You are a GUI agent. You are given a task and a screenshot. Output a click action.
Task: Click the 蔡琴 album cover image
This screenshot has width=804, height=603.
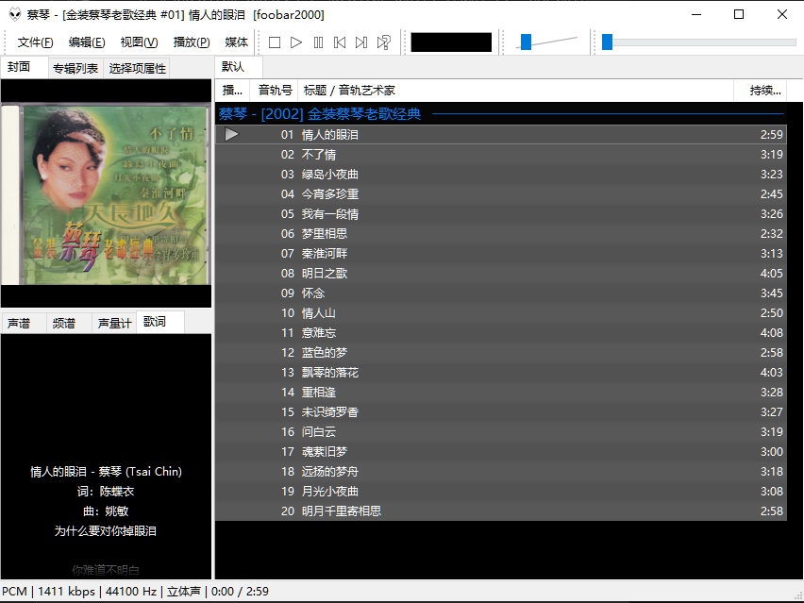(106, 194)
